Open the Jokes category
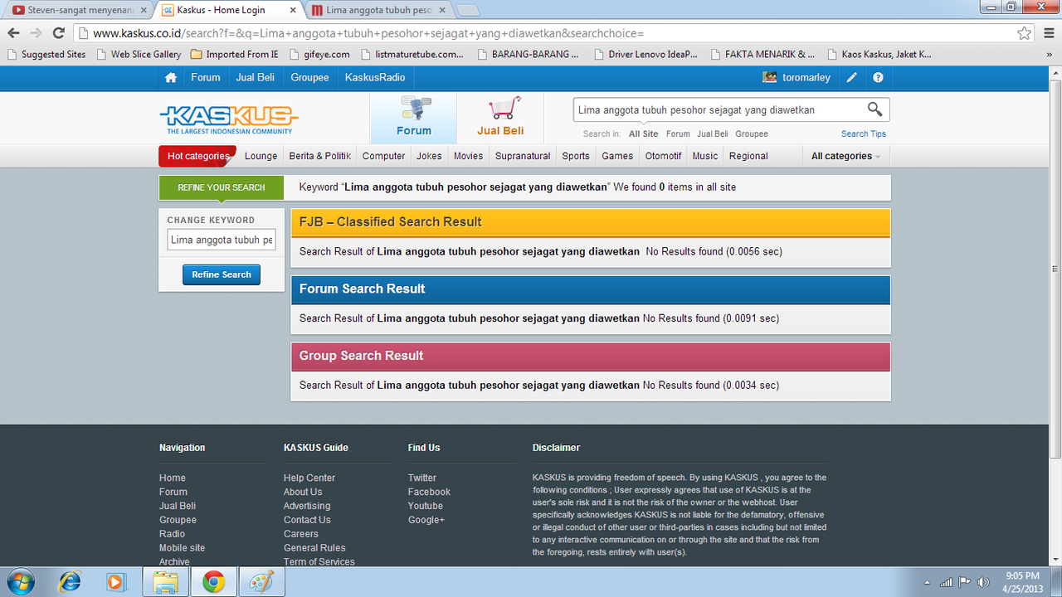Viewport: 1062px width, 597px height. 429,156
